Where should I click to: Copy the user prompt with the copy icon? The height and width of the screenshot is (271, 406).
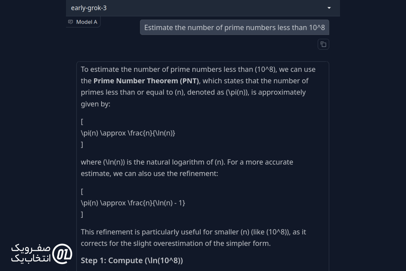point(323,44)
